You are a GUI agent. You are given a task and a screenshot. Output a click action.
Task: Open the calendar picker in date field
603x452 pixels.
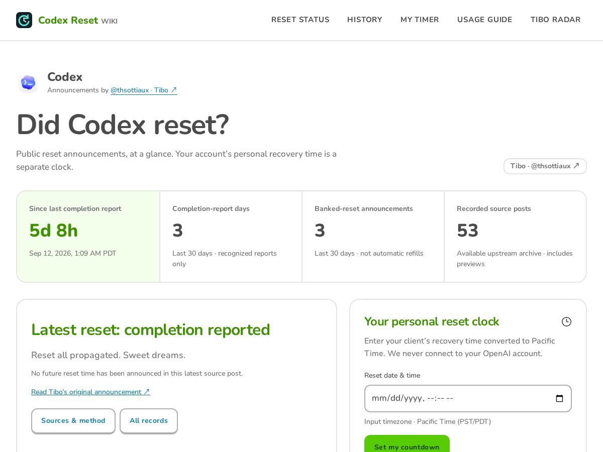click(559, 398)
